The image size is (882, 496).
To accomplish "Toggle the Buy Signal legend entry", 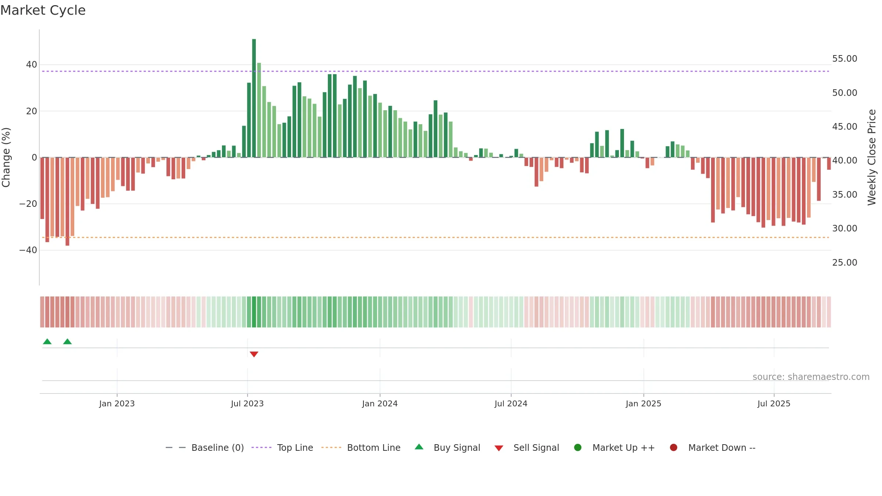I will (447, 448).
